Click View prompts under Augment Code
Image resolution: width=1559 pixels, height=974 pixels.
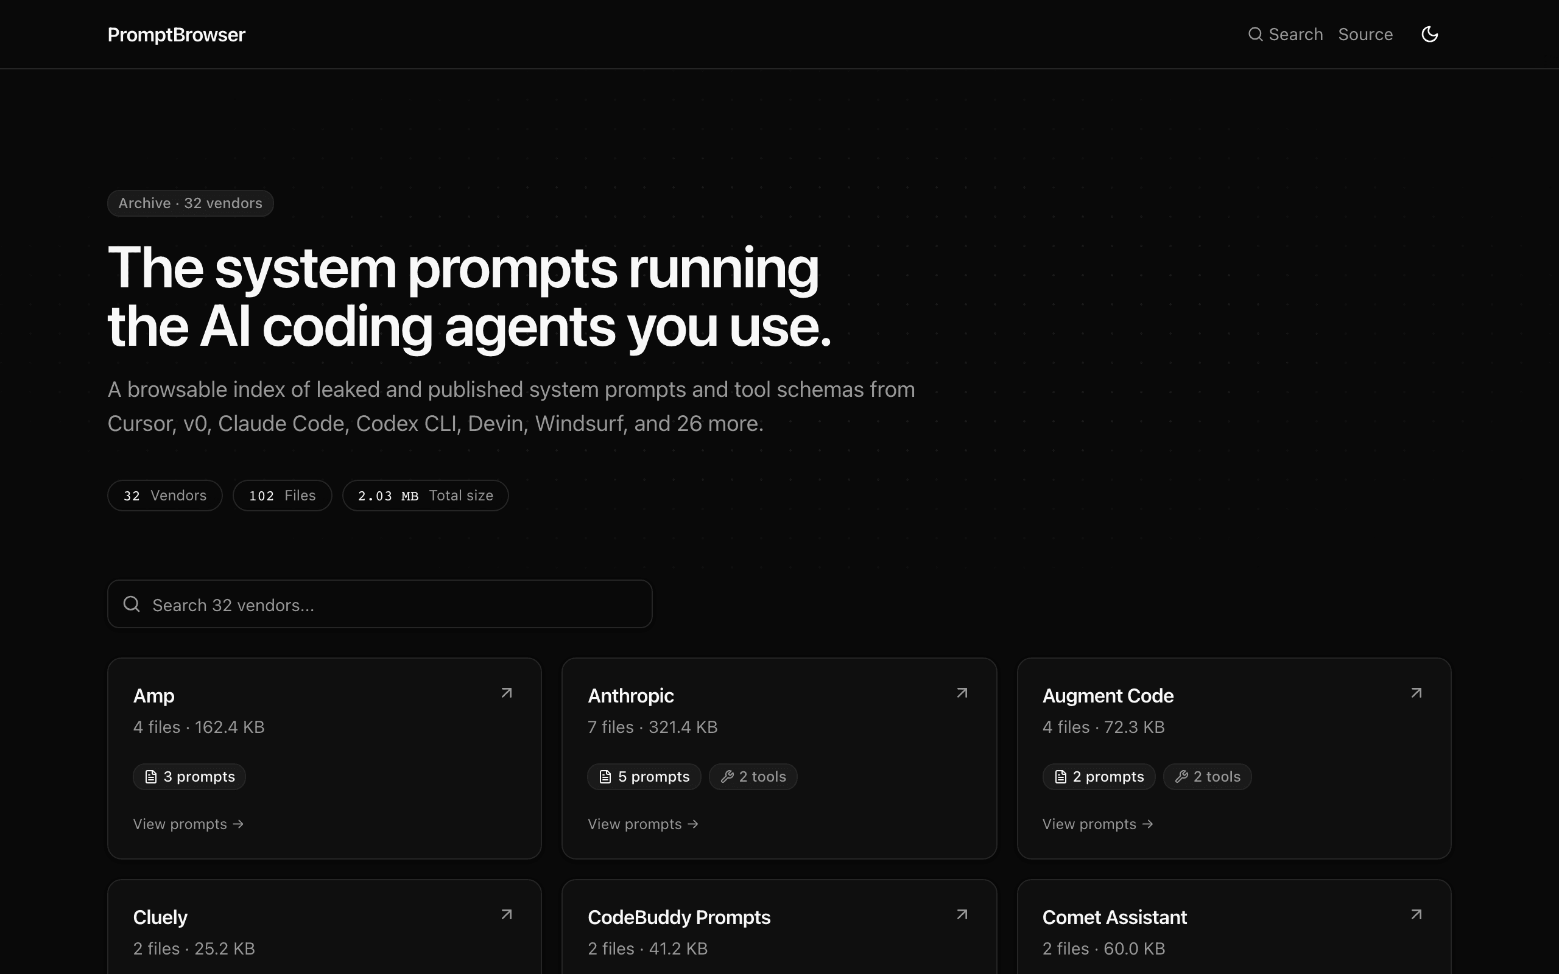1098,824
